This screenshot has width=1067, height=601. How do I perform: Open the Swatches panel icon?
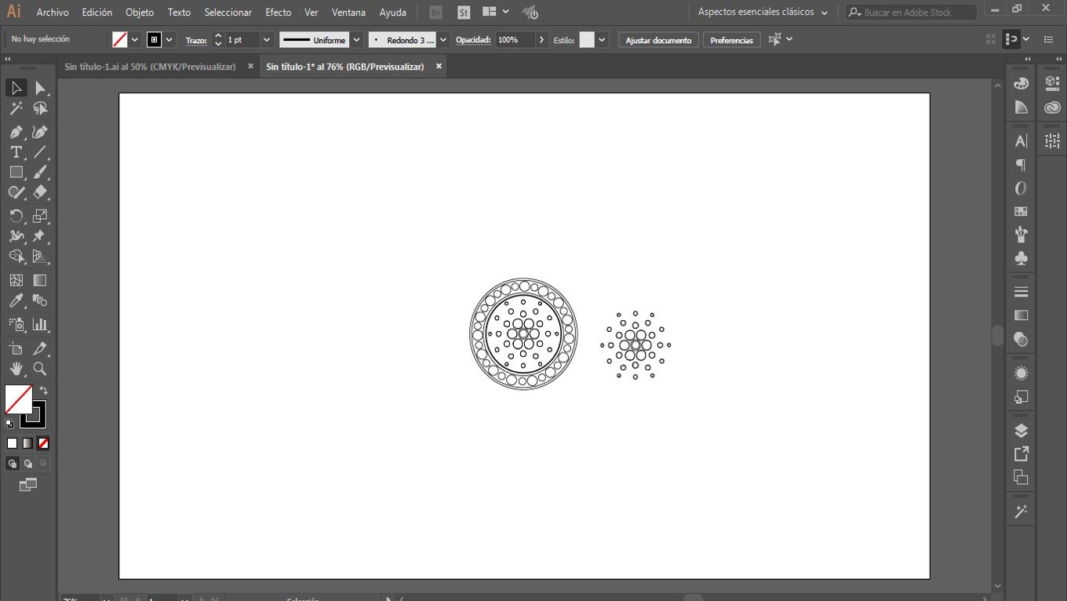(x=1021, y=211)
